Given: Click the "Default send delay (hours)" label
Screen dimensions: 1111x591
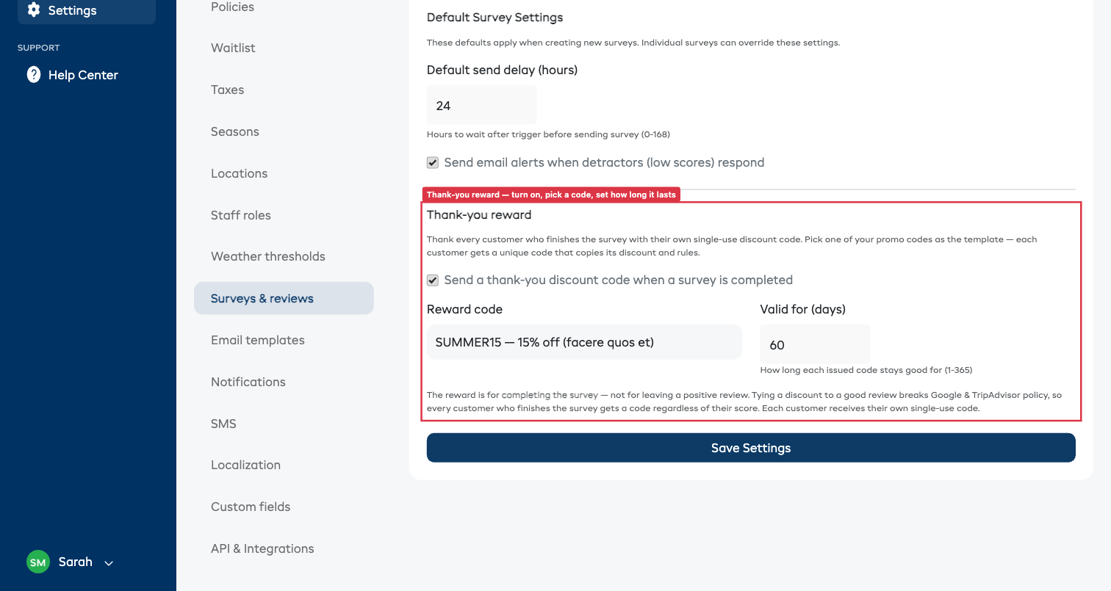Looking at the screenshot, I should (x=502, y=70).
